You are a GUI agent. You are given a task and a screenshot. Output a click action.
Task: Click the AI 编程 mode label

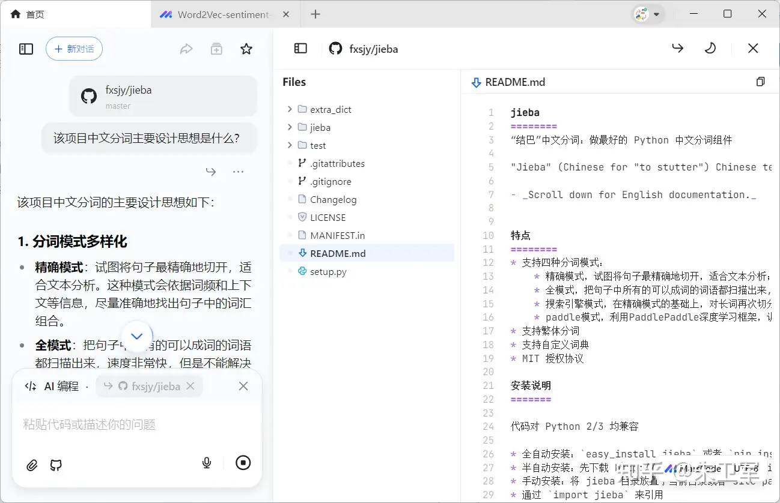[61, 387]
